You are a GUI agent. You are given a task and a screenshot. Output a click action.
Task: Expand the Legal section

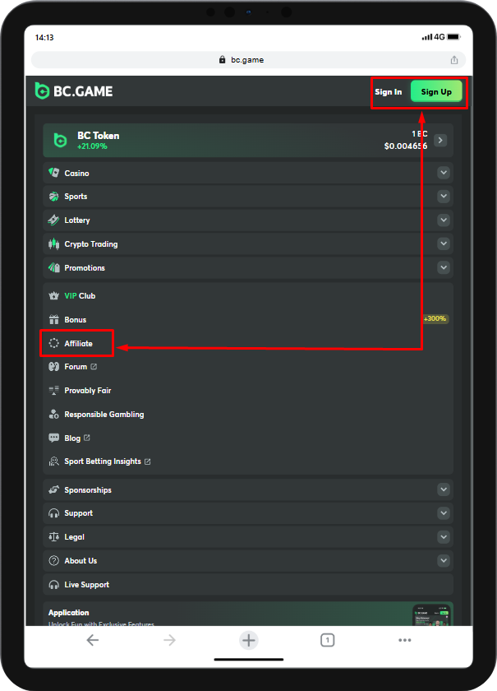click(444, 537)
